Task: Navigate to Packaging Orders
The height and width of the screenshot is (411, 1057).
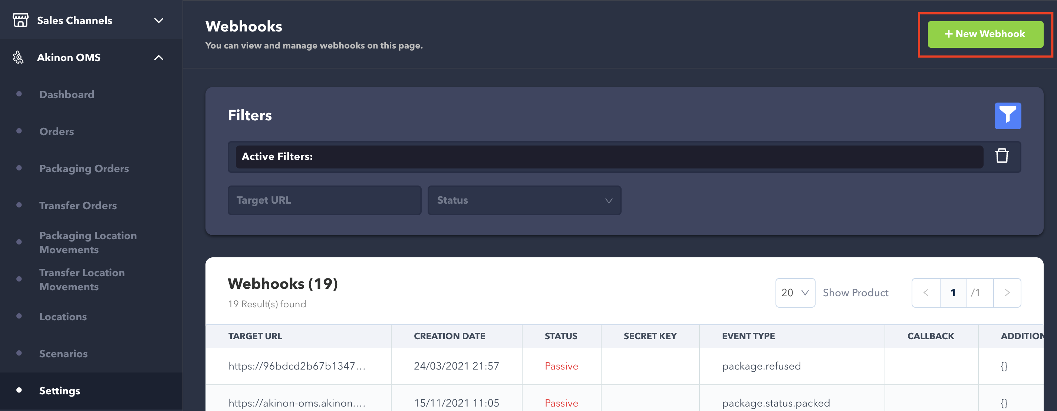Action: tap(84, 168)
